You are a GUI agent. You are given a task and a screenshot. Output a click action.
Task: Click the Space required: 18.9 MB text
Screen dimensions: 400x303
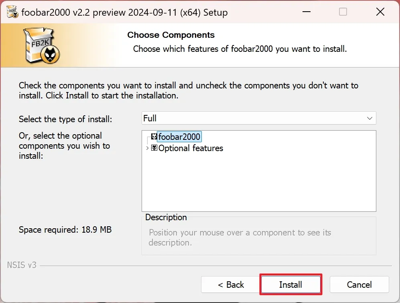pos(65,229)
